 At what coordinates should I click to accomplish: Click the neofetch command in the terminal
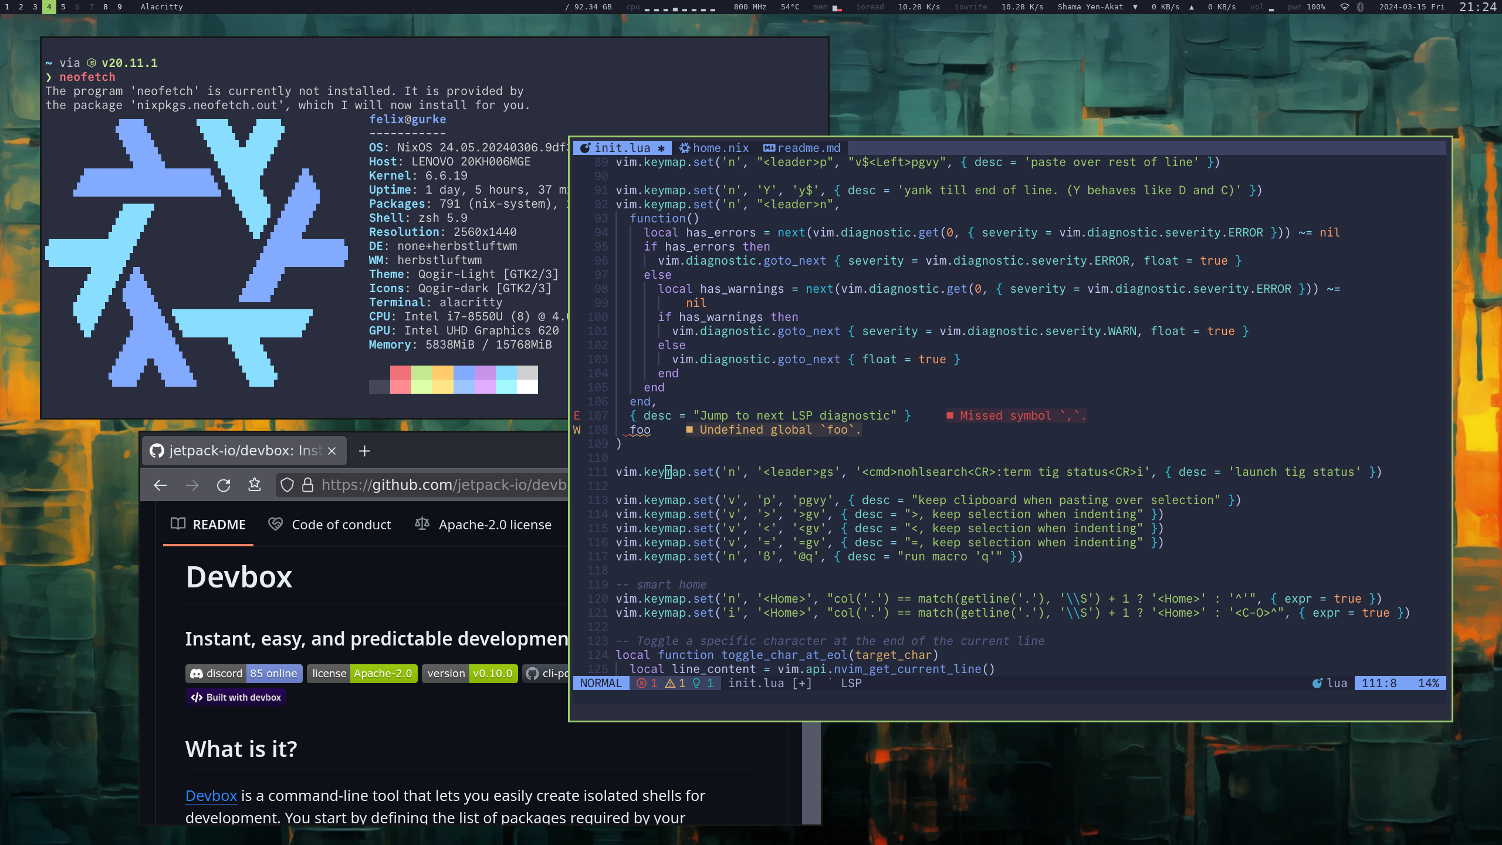pos(87,77)
